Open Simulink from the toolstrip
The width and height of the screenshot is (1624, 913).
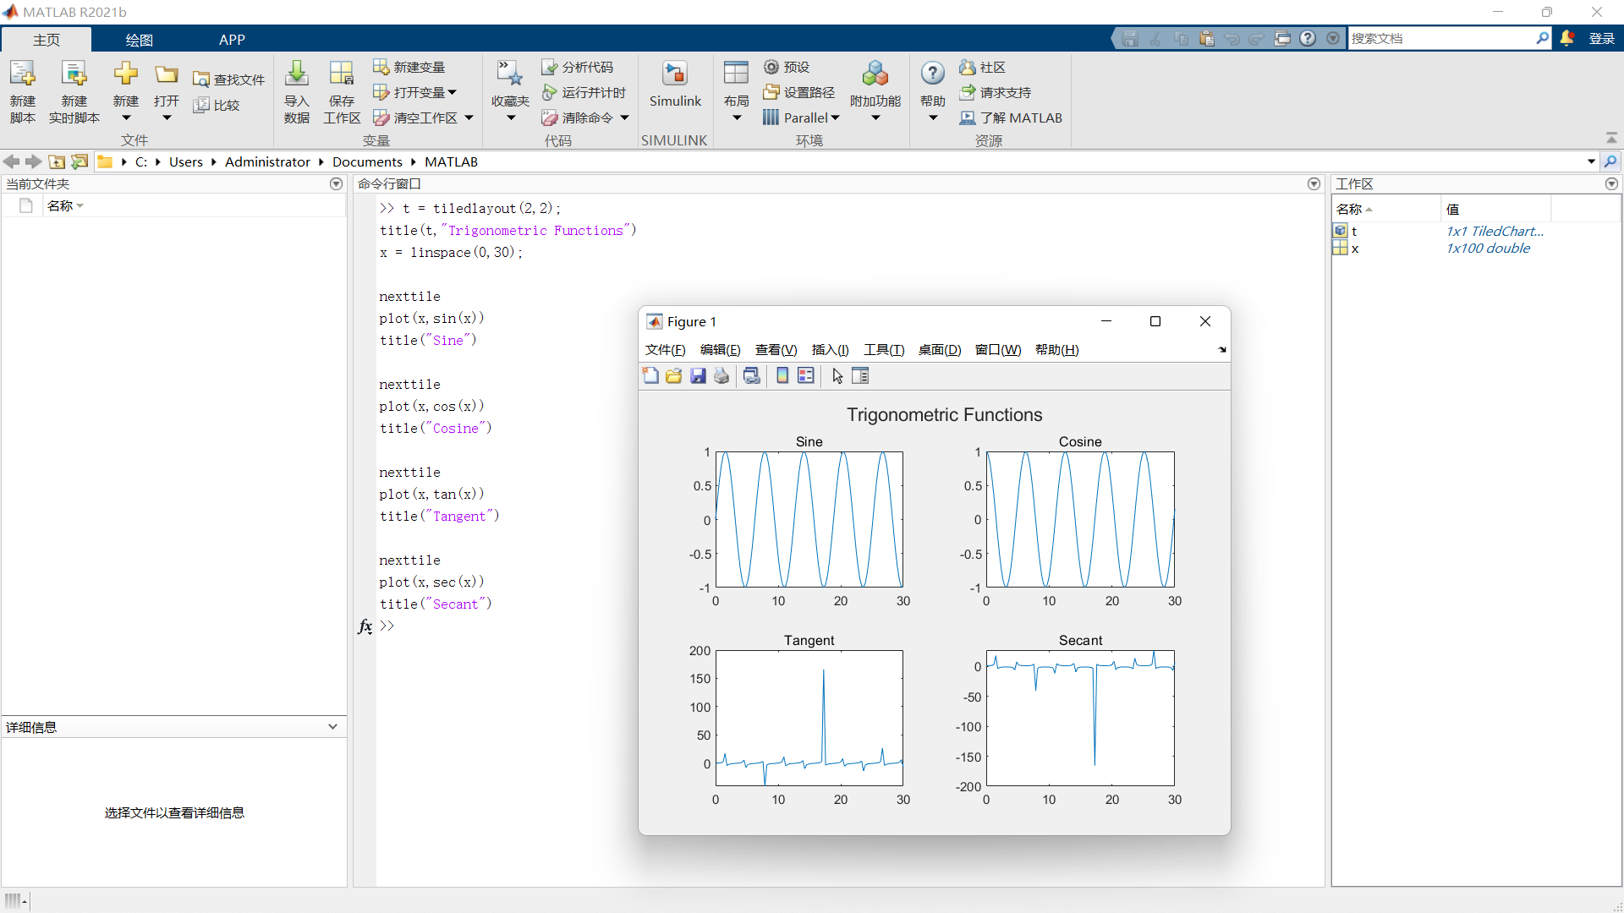pyautogui.click(x=675, y=85)
